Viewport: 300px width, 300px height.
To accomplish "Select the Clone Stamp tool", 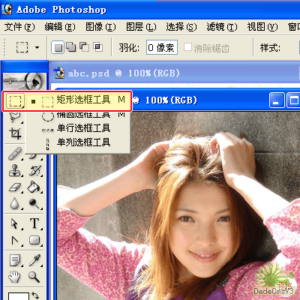I will point(15,170).
